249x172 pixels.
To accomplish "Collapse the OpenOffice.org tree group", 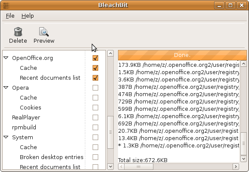I will click(6, 58).
